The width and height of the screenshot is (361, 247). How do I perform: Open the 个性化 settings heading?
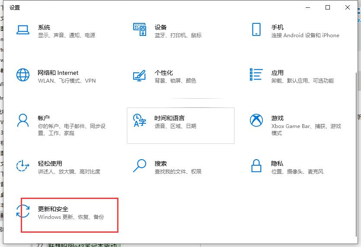coord(163,73)
